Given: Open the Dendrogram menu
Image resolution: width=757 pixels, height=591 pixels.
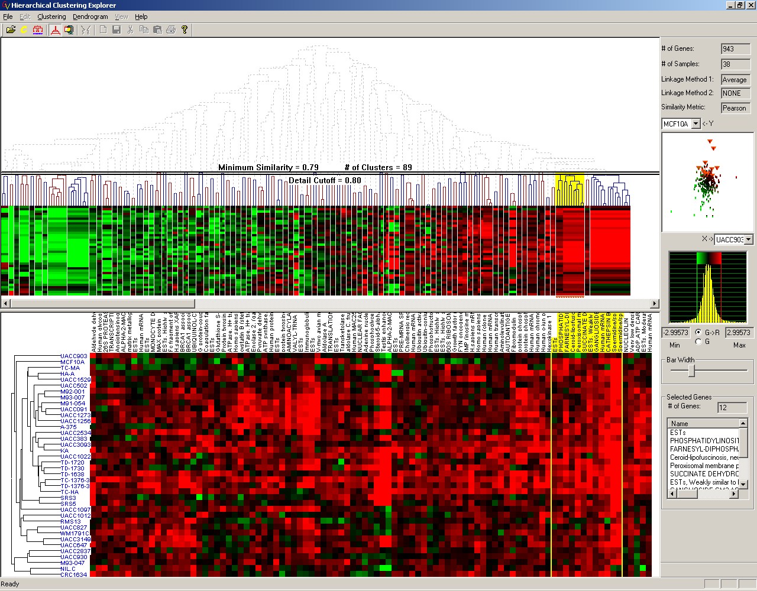Looking at the screenshot, I should click(x=90, y=17).
